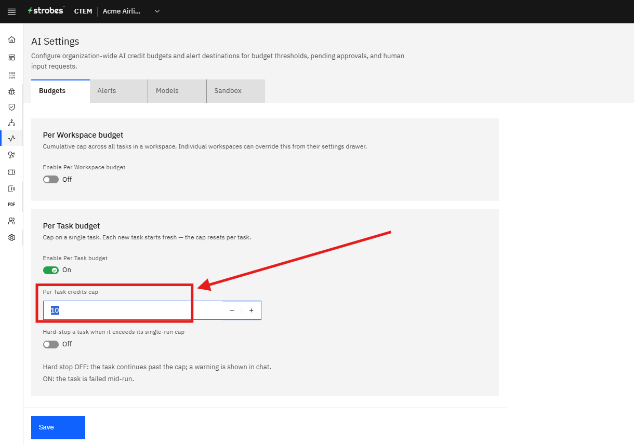Open the bug icon in sidebar
The width and height of the screenshot is (634, 445).
(11, 91)
